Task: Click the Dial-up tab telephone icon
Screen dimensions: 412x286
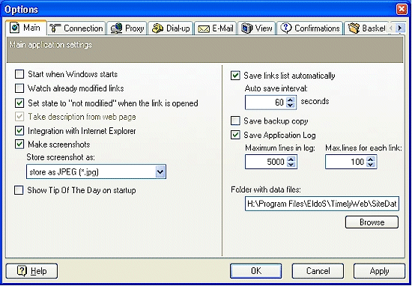Action: [157, 28]
